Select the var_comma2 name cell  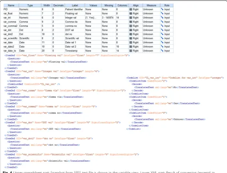(11, 26)
